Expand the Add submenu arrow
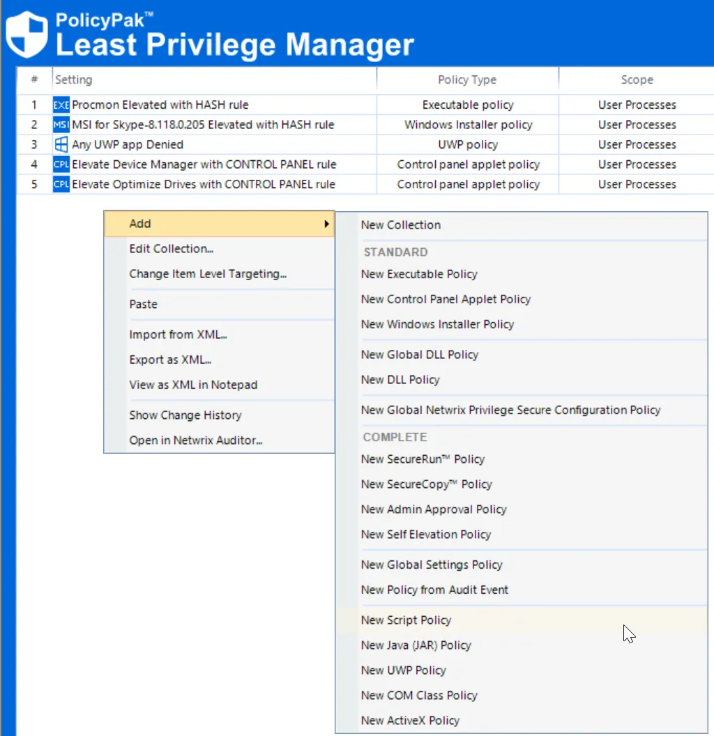Image resolution: width=714 pixels, height=736 pixels. pyautogui.click(x=326, y=224)
